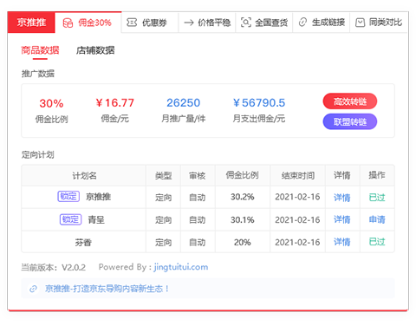The width and height of the screenshot is (416, 326).
Task: Select the 30.1% commission rate cell
Action: pyautogui.click(x=243, y=219)
